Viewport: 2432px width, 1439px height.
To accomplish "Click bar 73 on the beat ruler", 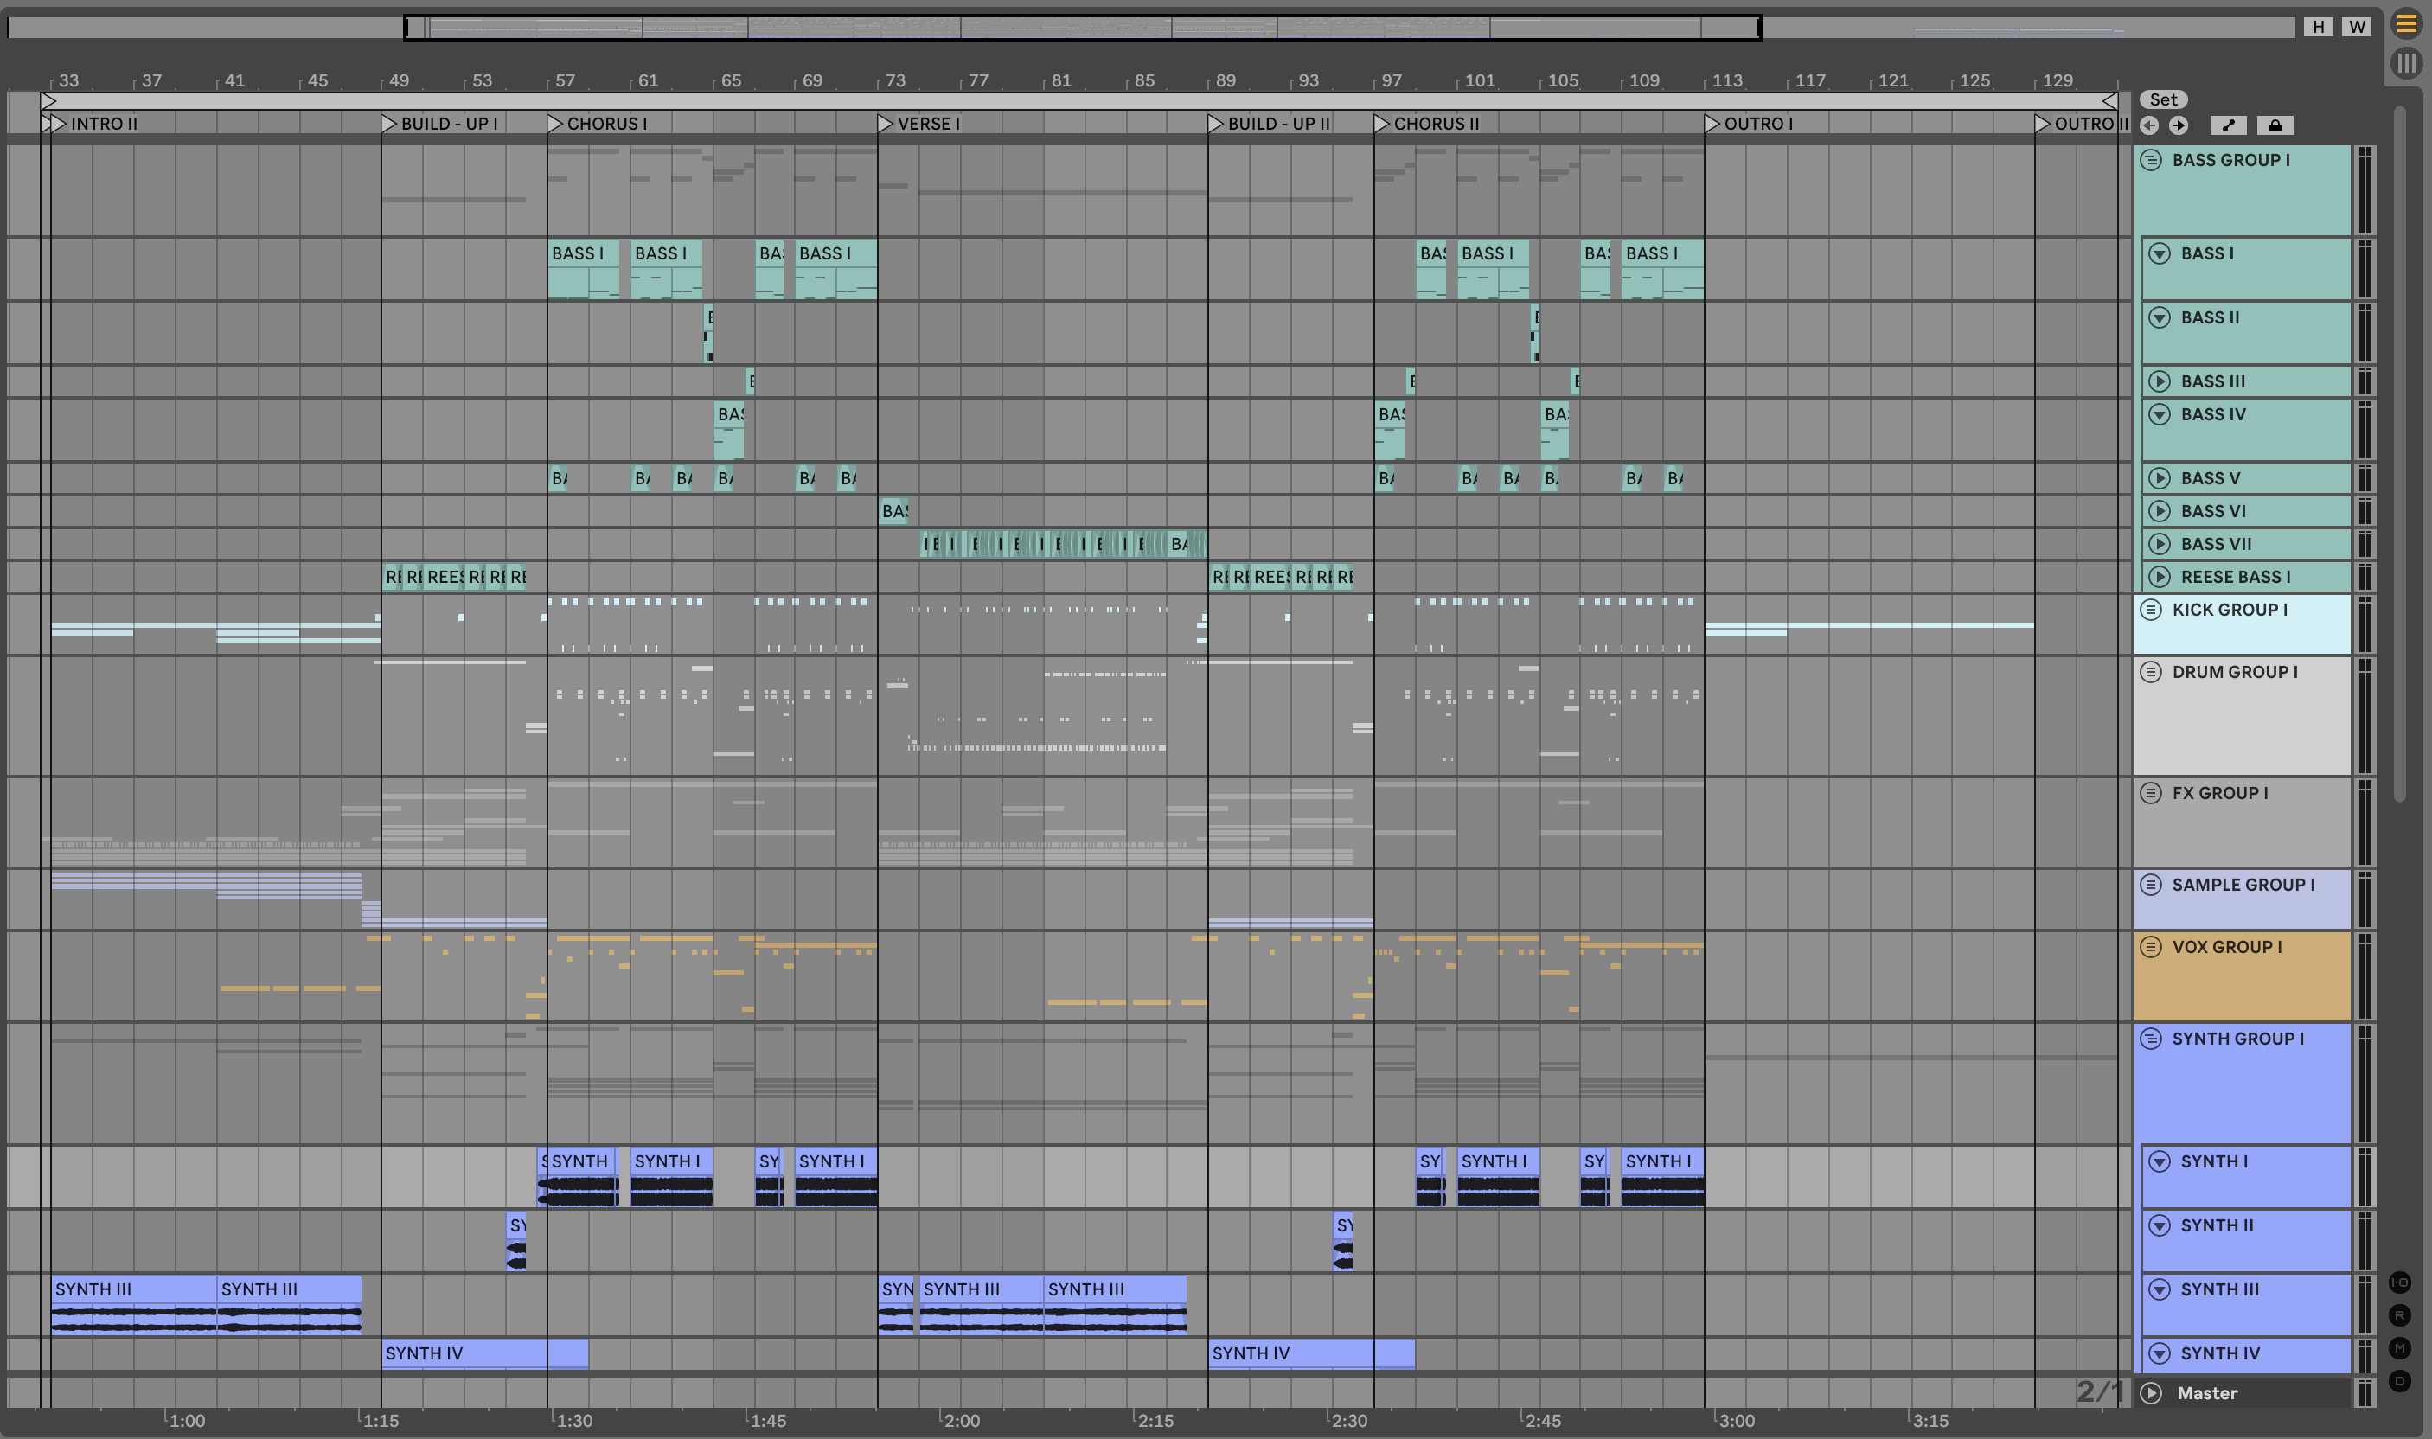I will [x=895, y=80].
